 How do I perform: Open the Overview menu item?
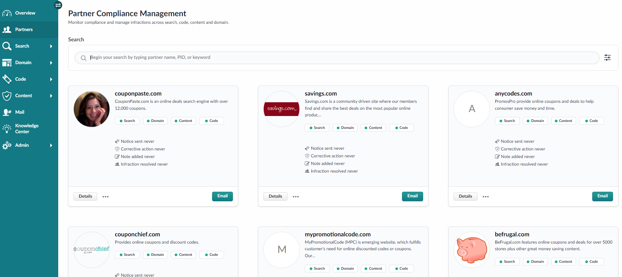click(x=29, y=13)
